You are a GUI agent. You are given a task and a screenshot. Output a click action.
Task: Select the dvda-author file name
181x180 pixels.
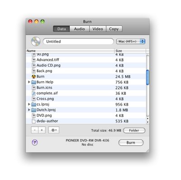(x=48, y=121)
